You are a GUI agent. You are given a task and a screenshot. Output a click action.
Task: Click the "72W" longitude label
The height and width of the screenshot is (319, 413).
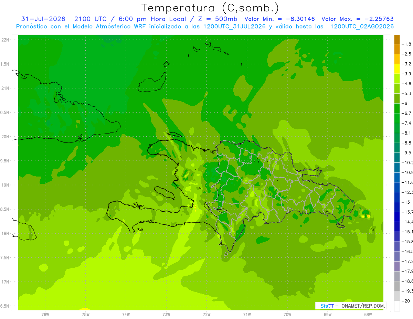(x=207, y=315)
